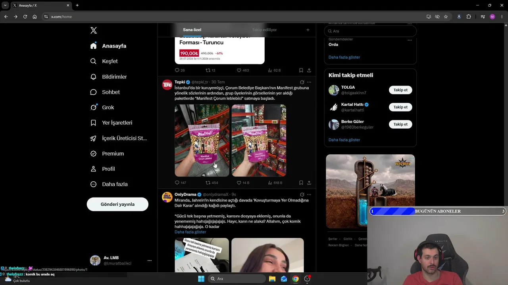Switch to the Sana özel tab

tap(192, 30)
